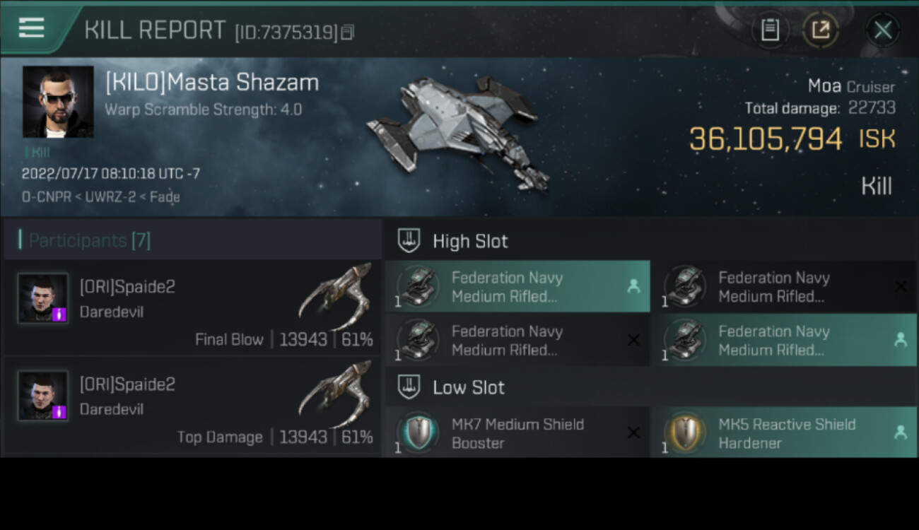The width and height of the screenshot is (919, 530).
Task: Close the kill report window
Action: pyautogui.click(x=882, y=30)
